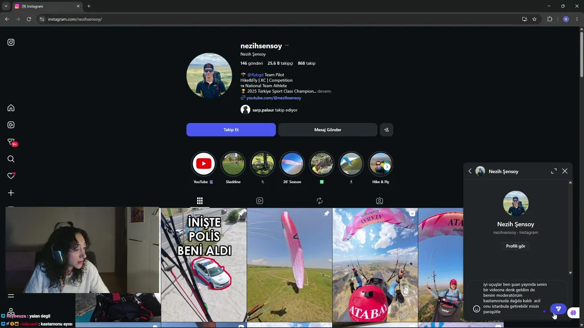
Task: Open profile options three-dot menu
Action: (287, 46)
